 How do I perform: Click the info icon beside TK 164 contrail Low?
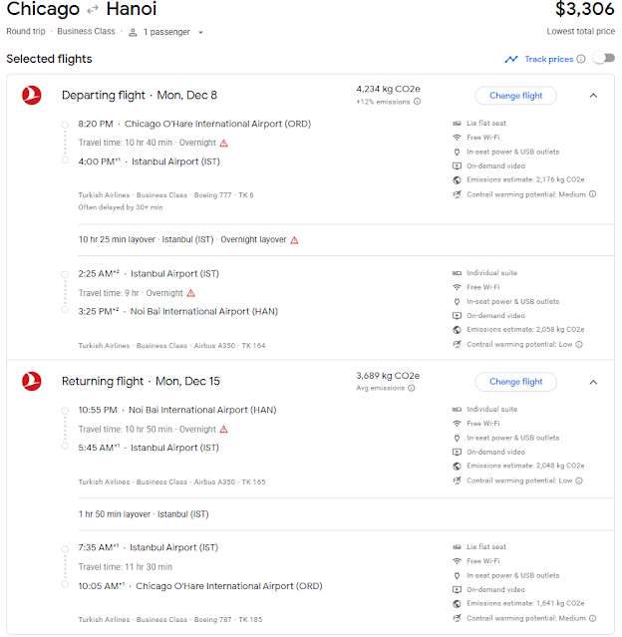[579, 345]
